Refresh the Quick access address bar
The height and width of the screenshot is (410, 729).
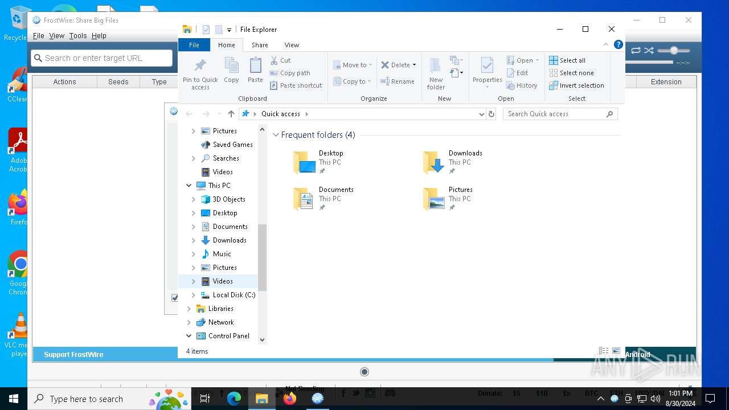pyautogui.click(x=492, y=114)
